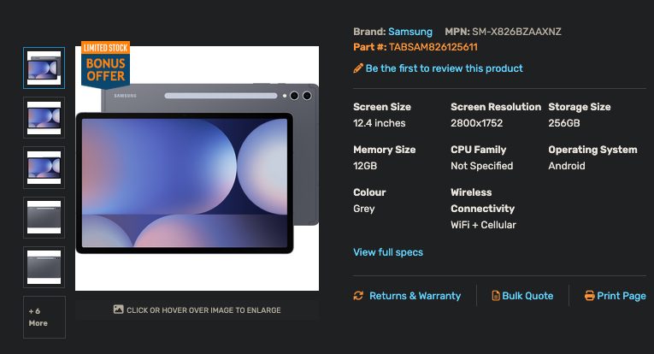Viewport: 654px width, 354px height.
Task: Open Be the first to review link
Action: pos(444,68)
